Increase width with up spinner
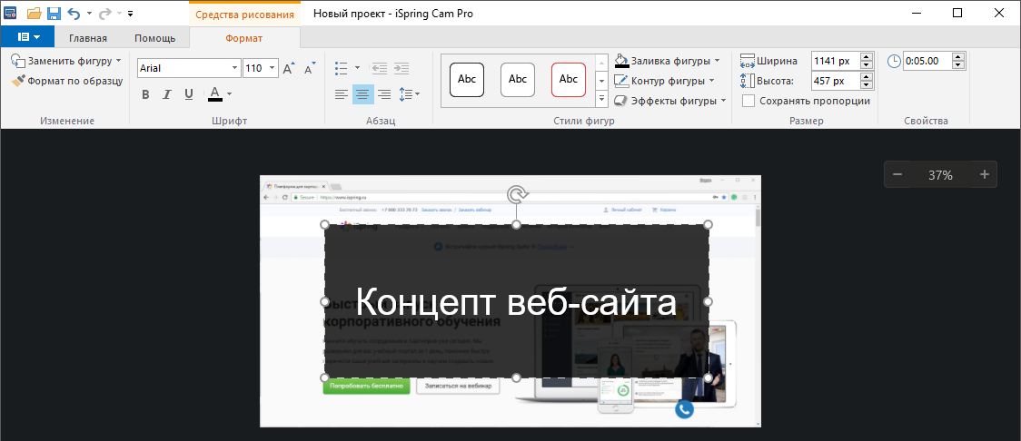This screenshot has height=441, width=1021. [866, 57]
